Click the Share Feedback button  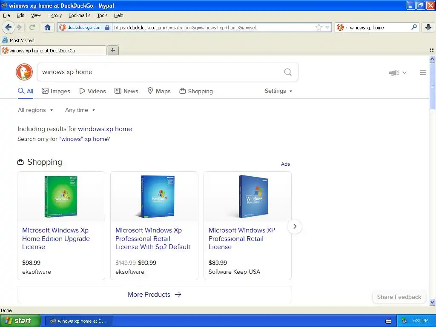(x=399, y=297)
